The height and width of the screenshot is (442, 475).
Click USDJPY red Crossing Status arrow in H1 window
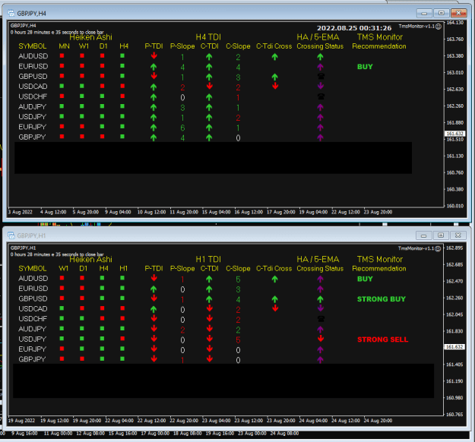coord(321,339)
